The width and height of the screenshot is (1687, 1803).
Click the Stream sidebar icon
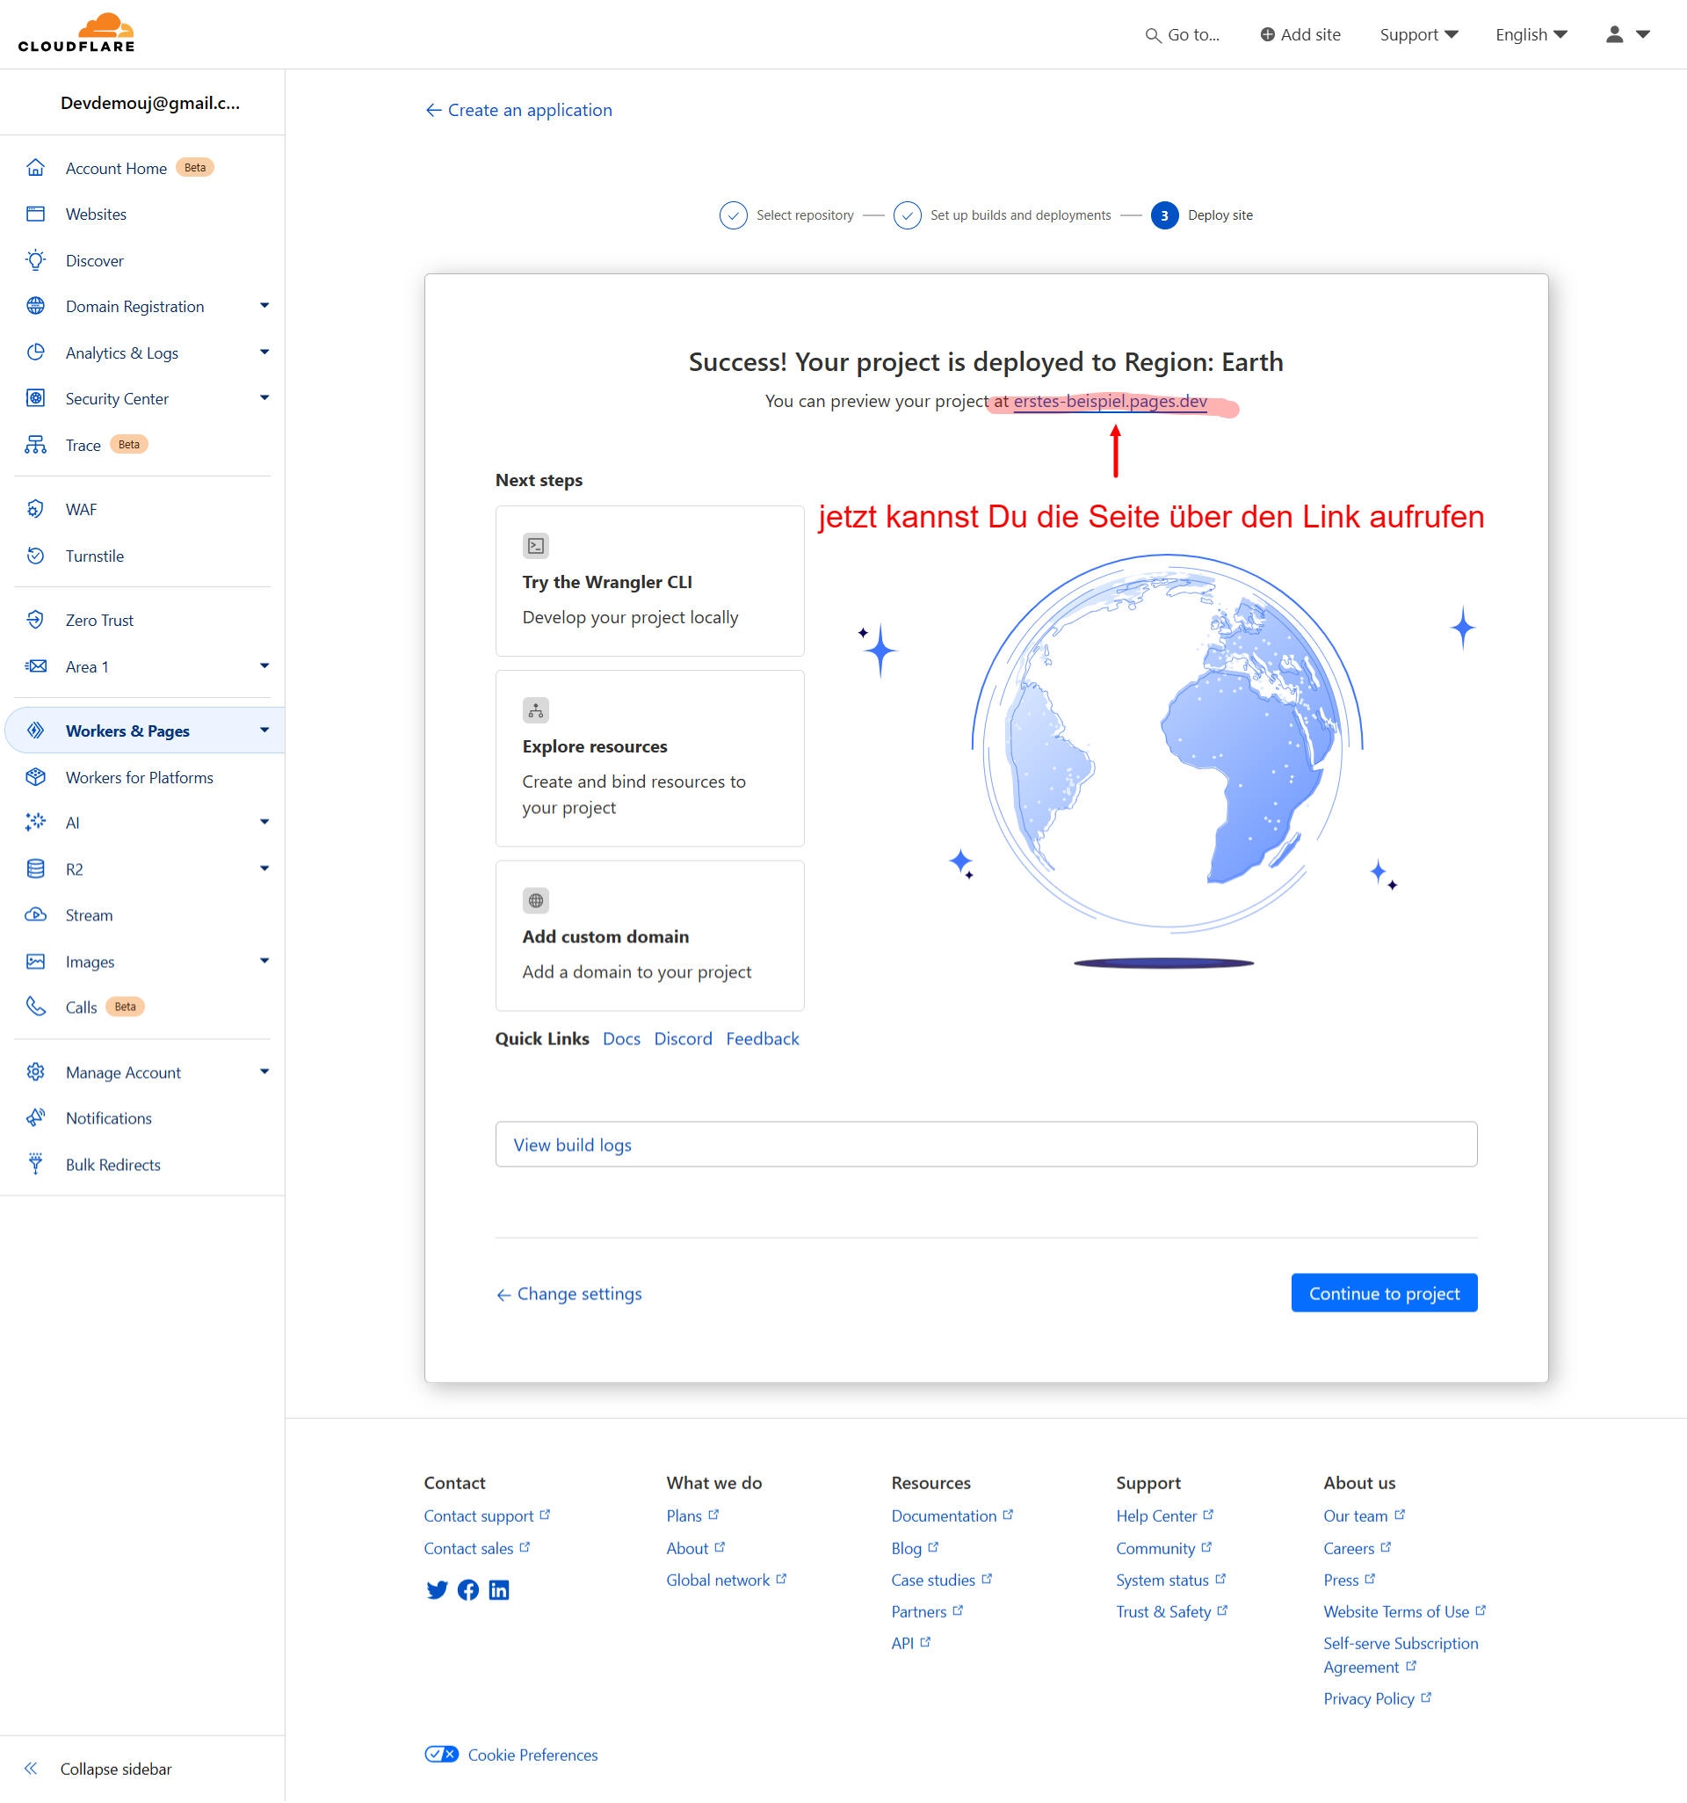click(35, 915)
